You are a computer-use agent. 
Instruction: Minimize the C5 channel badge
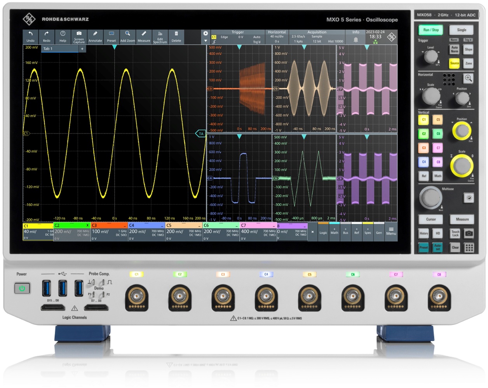199,225
